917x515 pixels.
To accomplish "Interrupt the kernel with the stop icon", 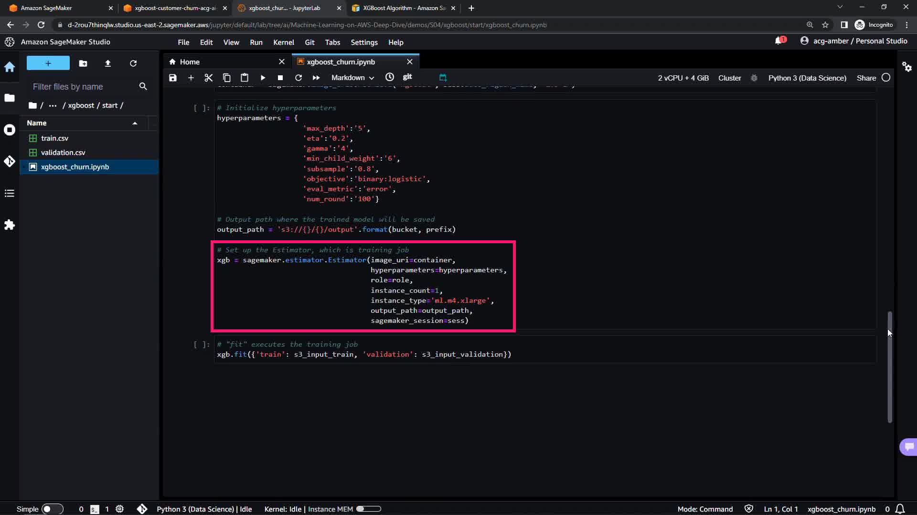I will 280,78.
